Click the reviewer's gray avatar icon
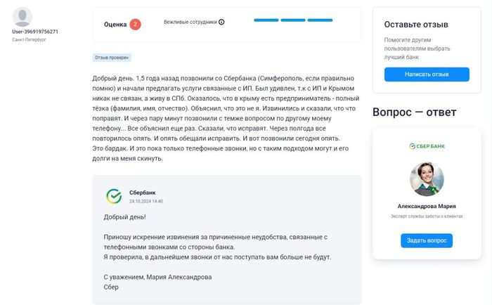This screenshot has height=305, width=492. pyautogui.click(x=22, y=17)
